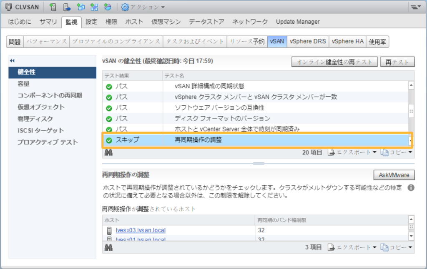Click the find binoculars icon under hosts table
Viewport: 427px width, 269px height.
click(x=108, y=247)
